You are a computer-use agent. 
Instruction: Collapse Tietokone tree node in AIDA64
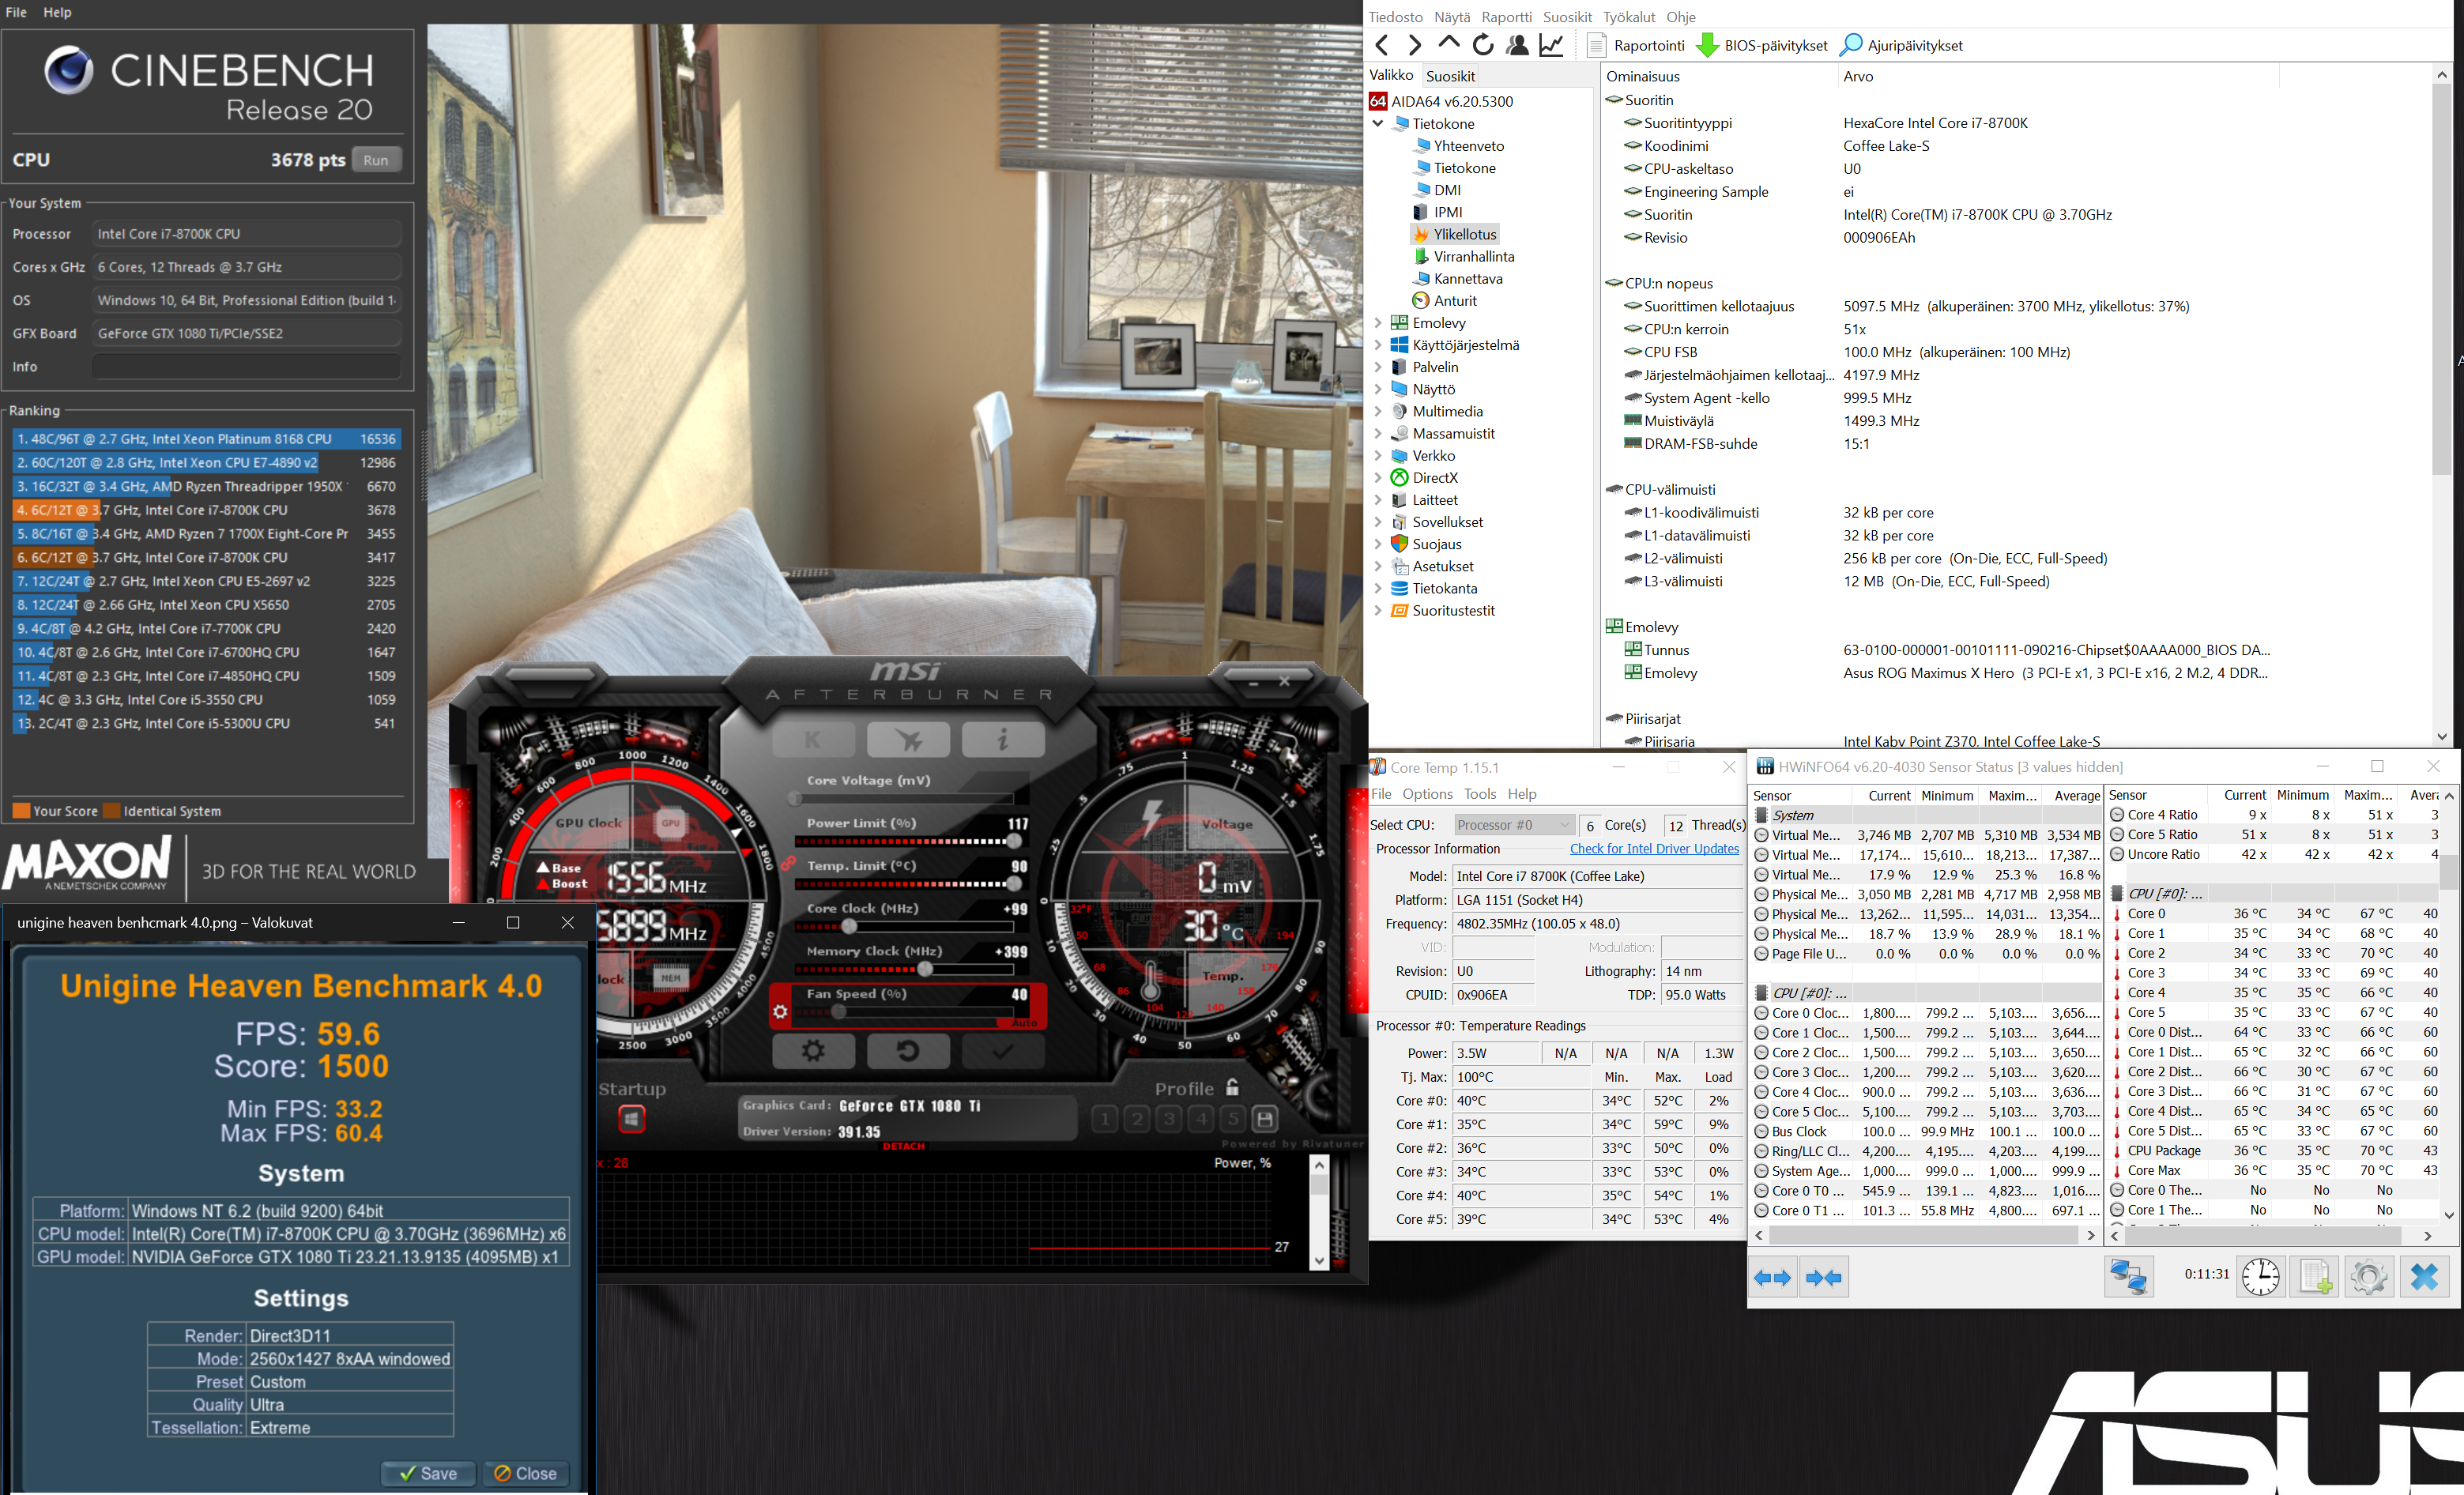tap(1378, 124)
